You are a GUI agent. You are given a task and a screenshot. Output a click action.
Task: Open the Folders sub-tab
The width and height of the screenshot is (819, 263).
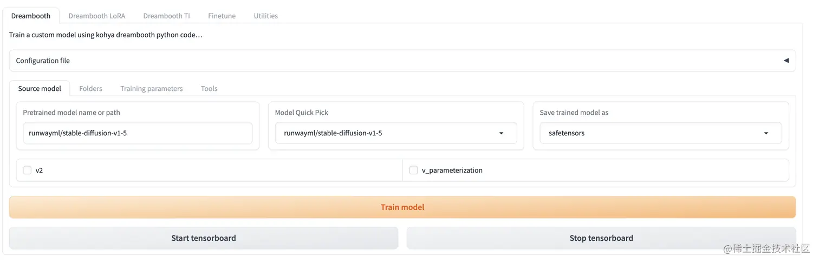90,88
